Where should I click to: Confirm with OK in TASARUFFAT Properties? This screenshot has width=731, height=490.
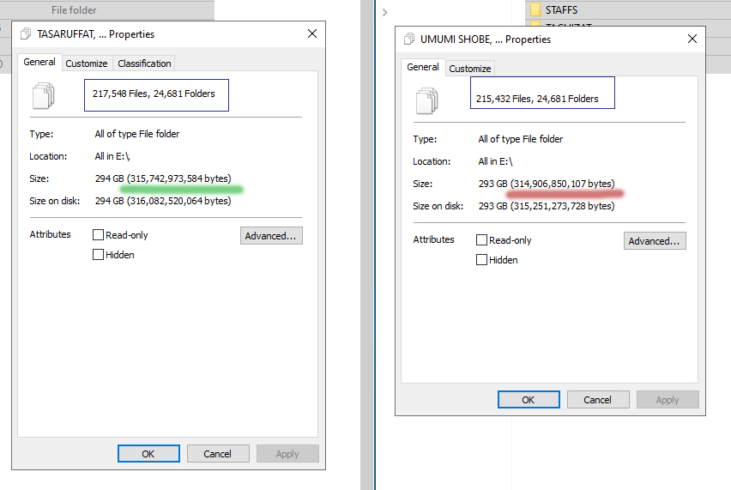(x=148, y=454)
